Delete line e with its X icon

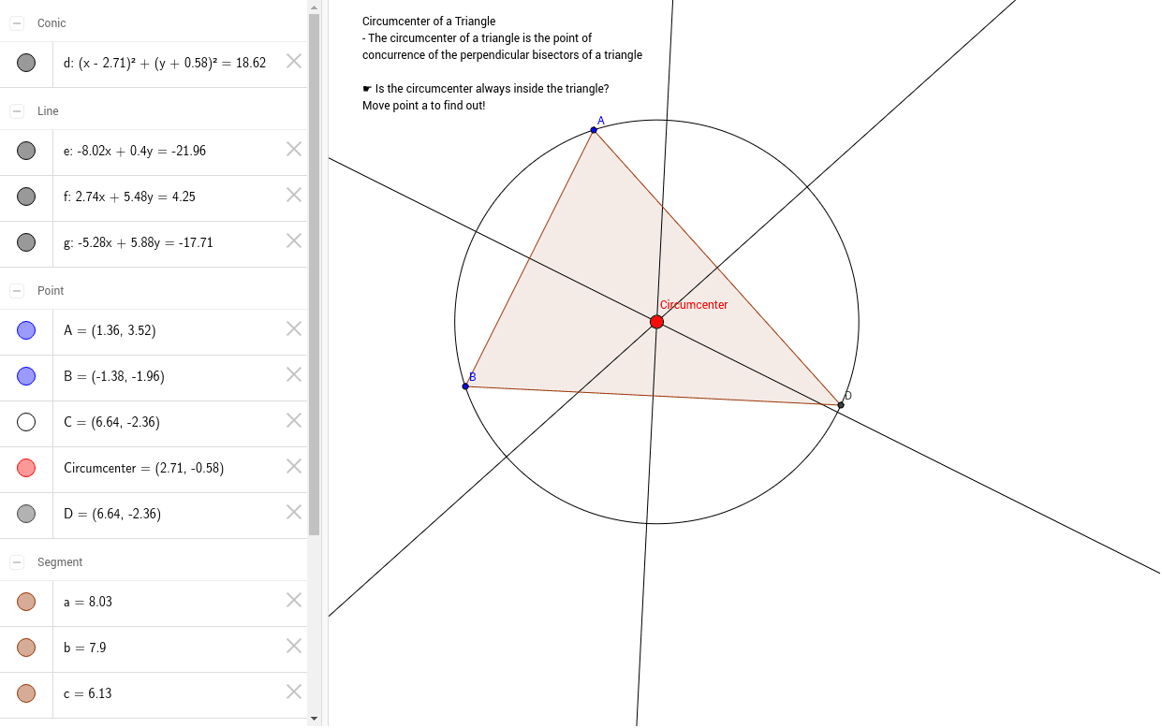click(x=293, y=149)
